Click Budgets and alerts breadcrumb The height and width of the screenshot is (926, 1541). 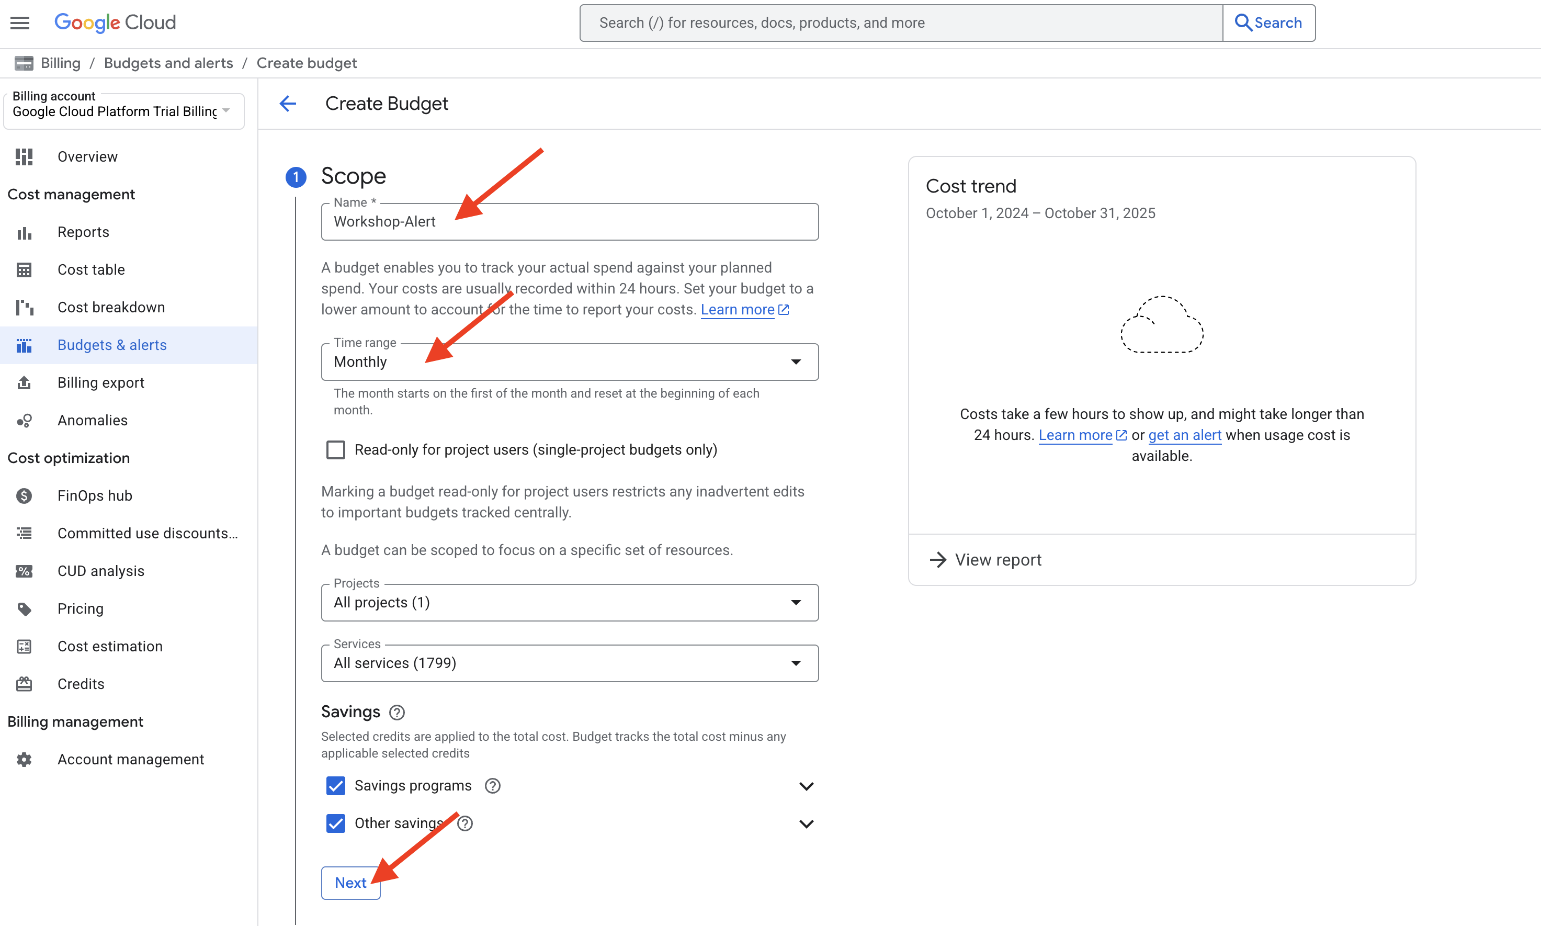[168, 63]
